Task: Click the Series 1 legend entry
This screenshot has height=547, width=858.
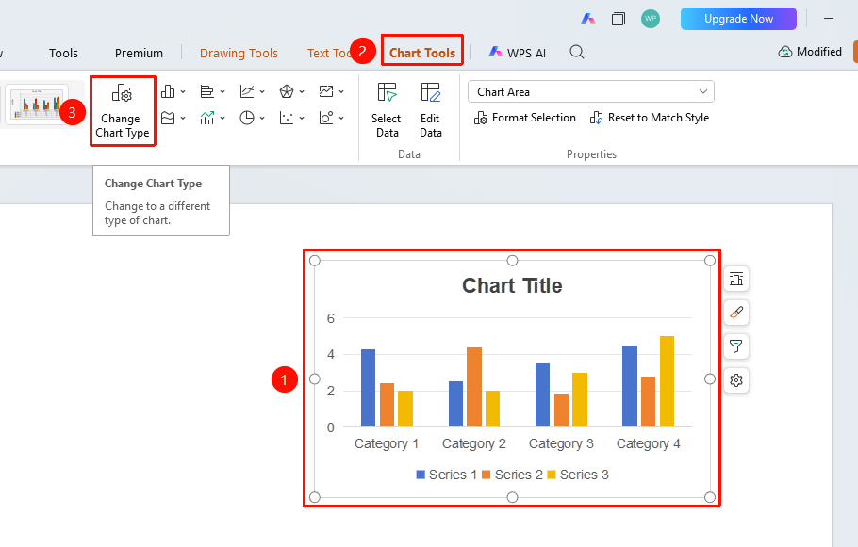Action: 447,475
